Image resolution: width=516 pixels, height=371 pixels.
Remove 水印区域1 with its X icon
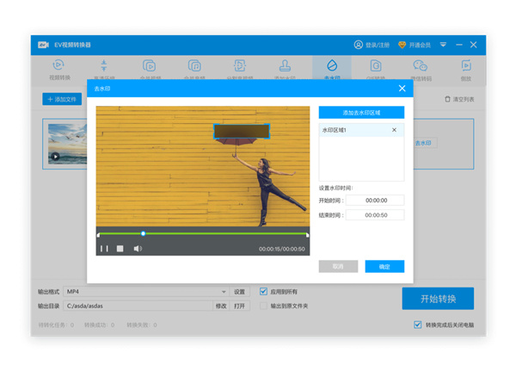coord(395,130)
